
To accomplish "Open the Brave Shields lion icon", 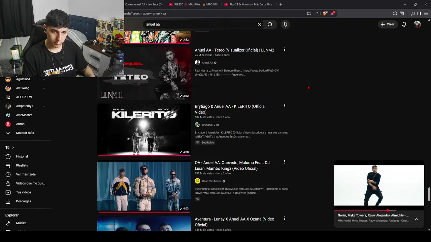I will [x=325, y=13].
